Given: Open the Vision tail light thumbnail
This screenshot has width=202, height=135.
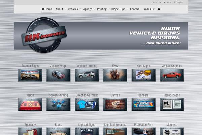Looking at the screenshot, I should point(30,105).
